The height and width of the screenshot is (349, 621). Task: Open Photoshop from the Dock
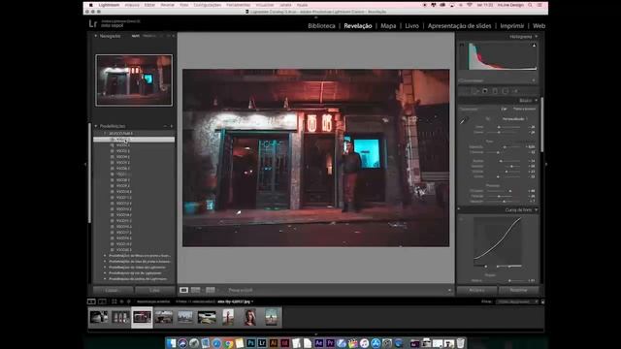coord(250,343)
